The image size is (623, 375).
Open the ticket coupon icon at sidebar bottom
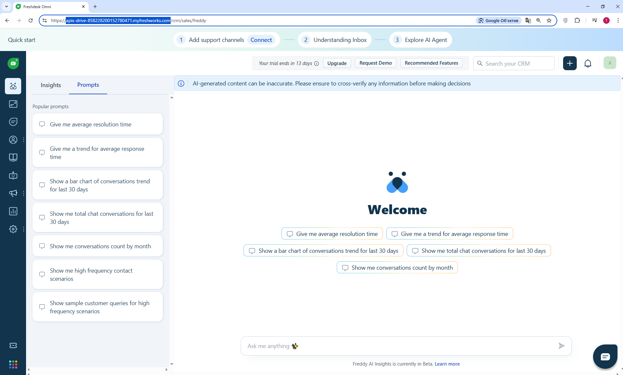pyautogui.click(x=13, y=345)
